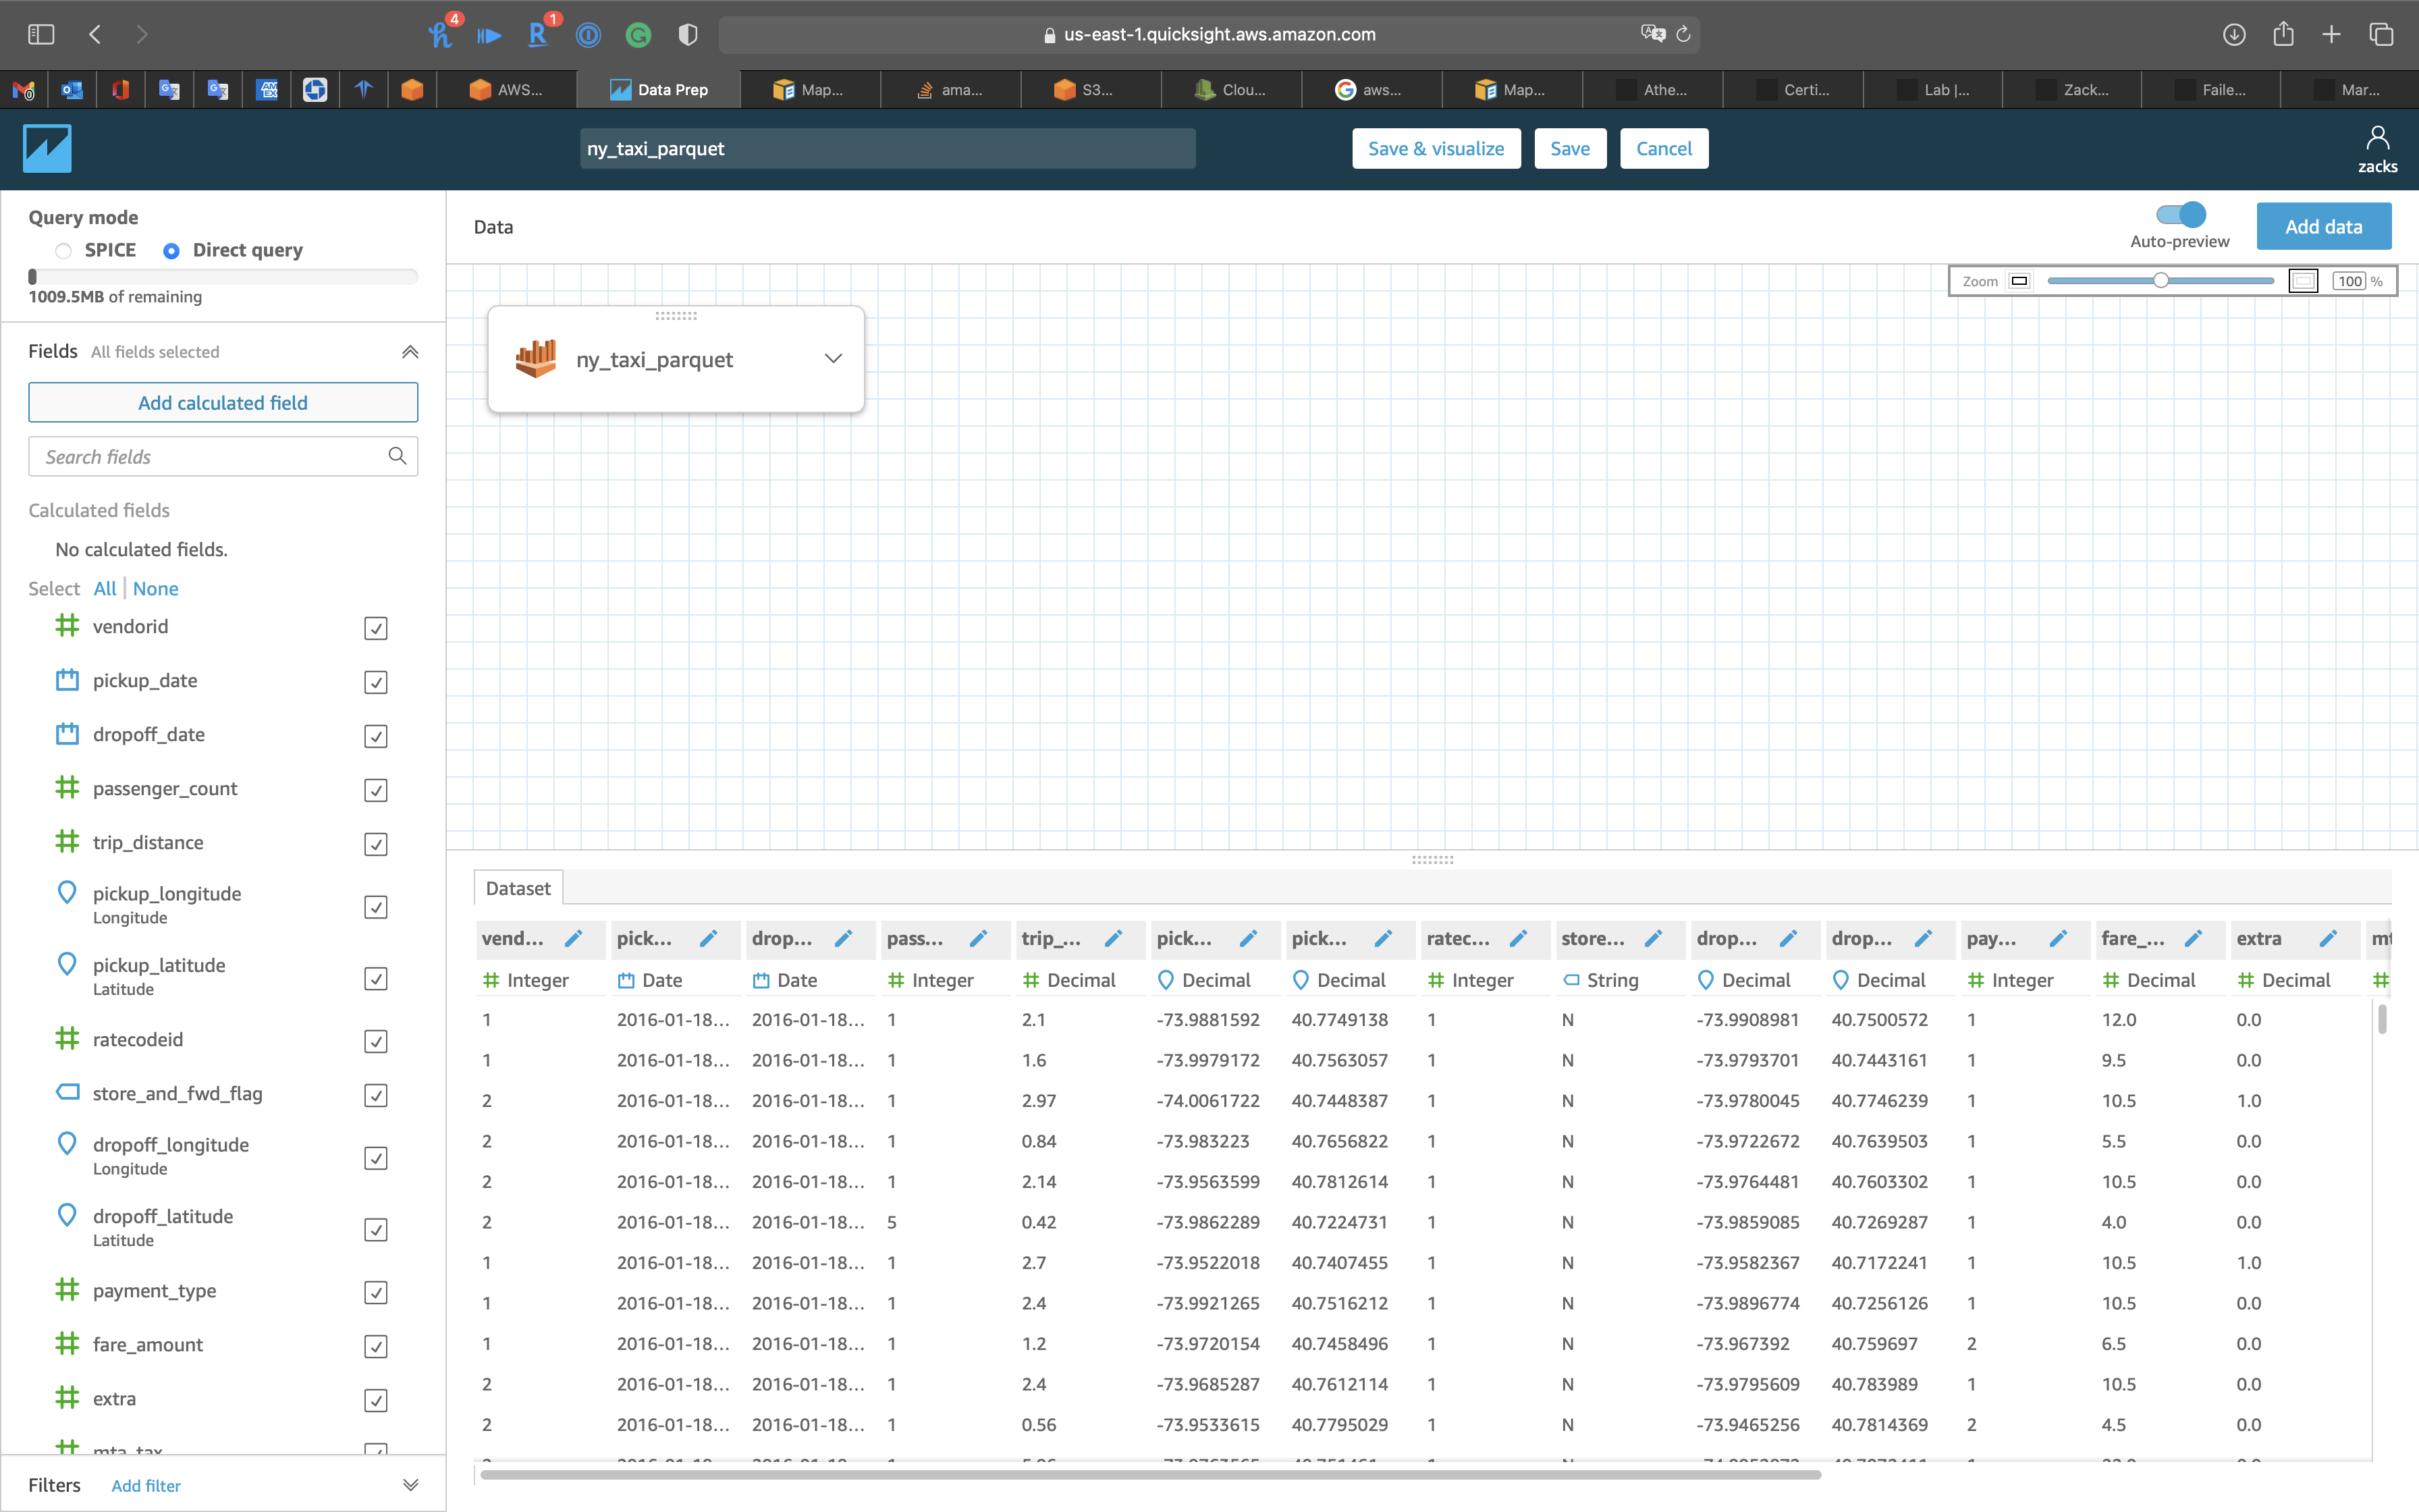Click pickup_longitude geo type icon in fields list

click(x=67, y=892)
